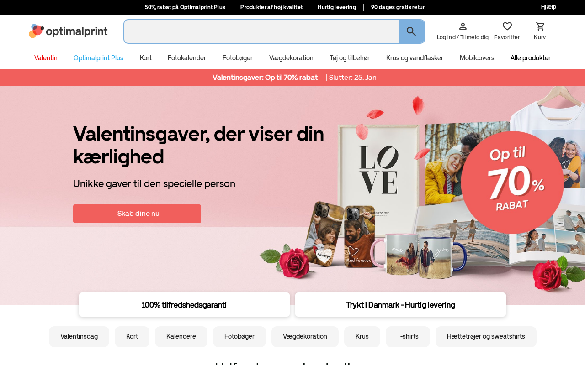585x365 pixels.
Task: Select 'Hættetrøjer og sweatshirts' chip
Action: [486, 337]
